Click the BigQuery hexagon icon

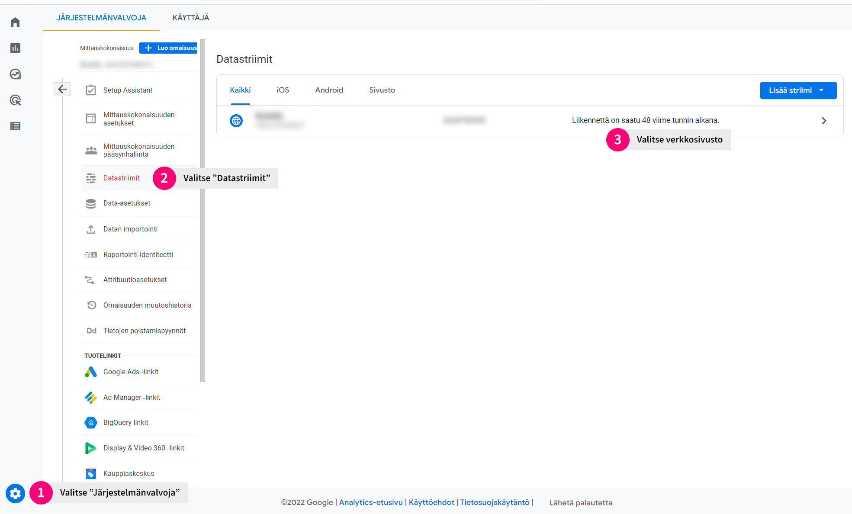point(91,423)
